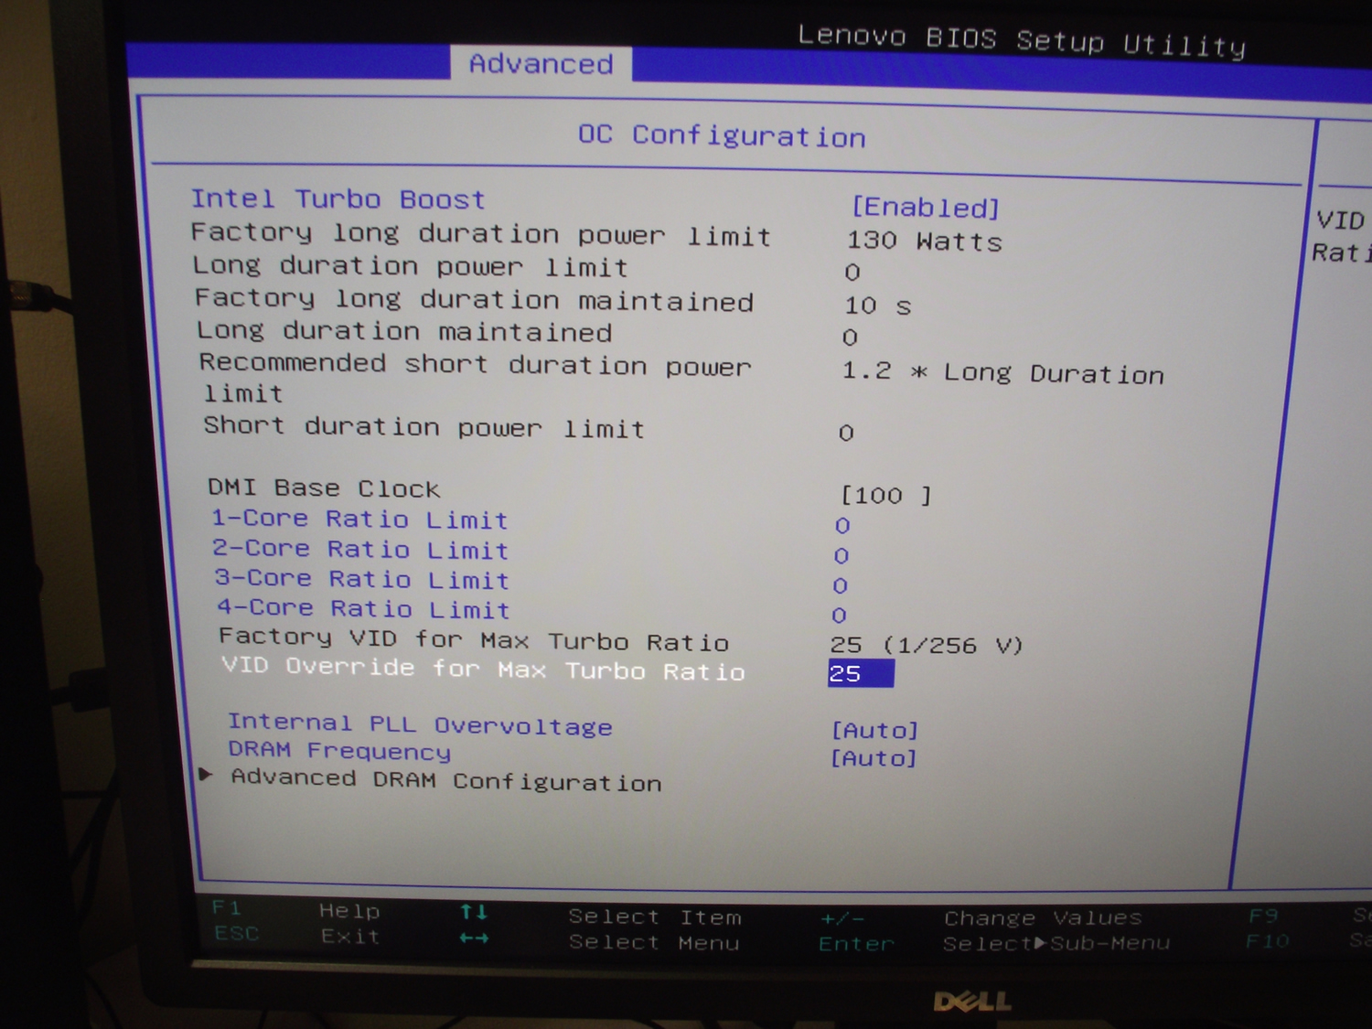1372x1029 pixels.
Task: Click the highlighted VID Override value 25
Action: (861, 673)
